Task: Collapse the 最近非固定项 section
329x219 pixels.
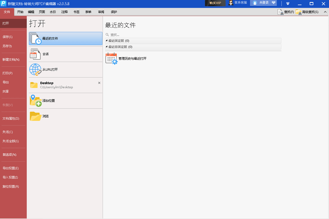Action: click(x=107, y=47)
